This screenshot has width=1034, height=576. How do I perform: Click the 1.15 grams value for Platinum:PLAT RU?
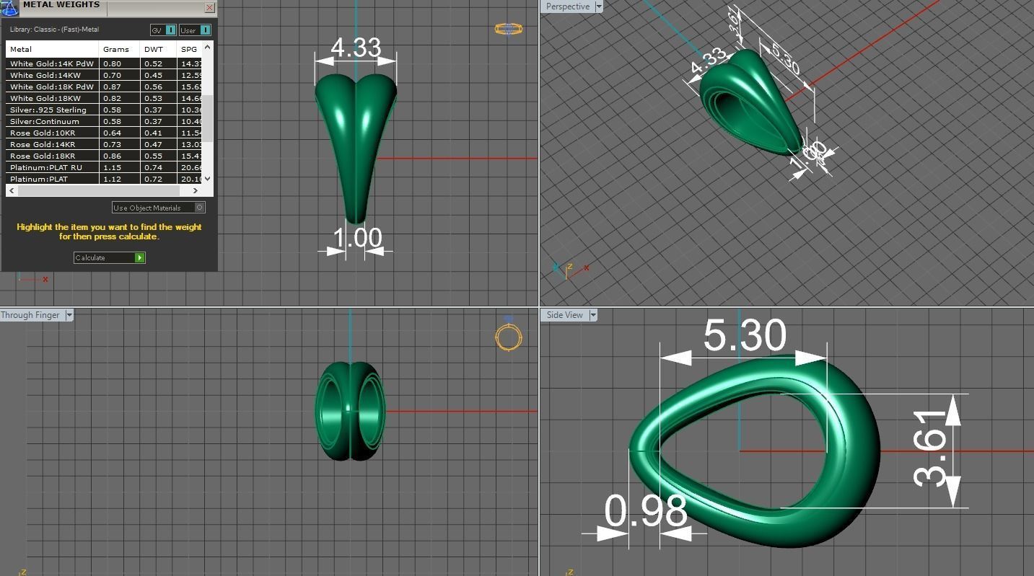point(112,167)
